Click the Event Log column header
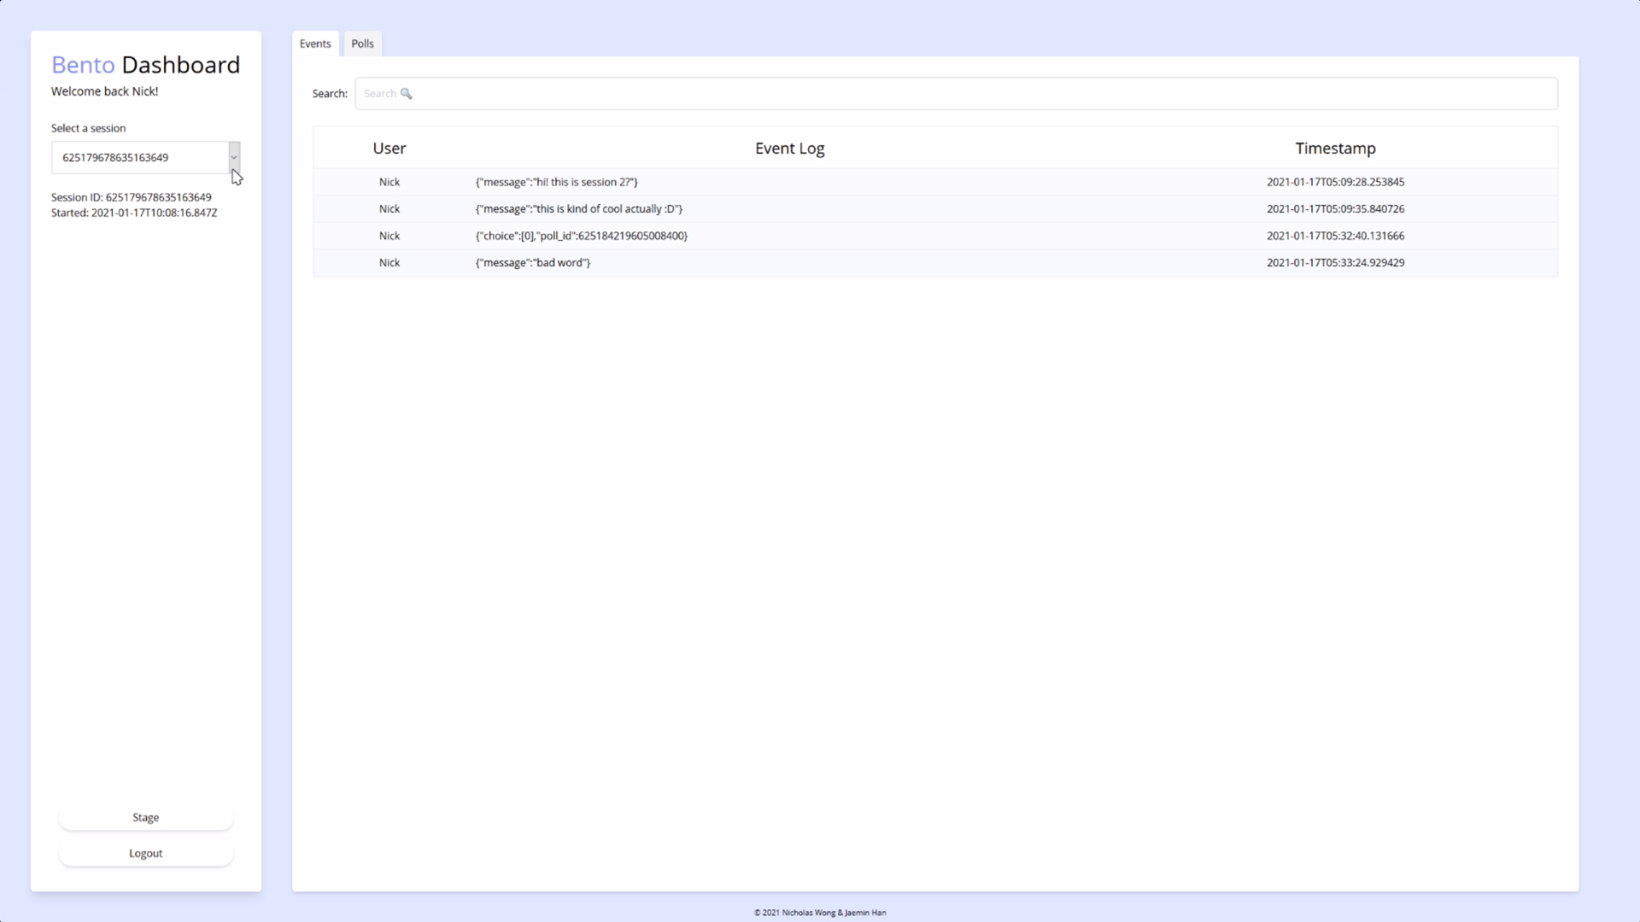Viewport: 1640px width, 922px height. pyautogui.click(x=789, y=149)
